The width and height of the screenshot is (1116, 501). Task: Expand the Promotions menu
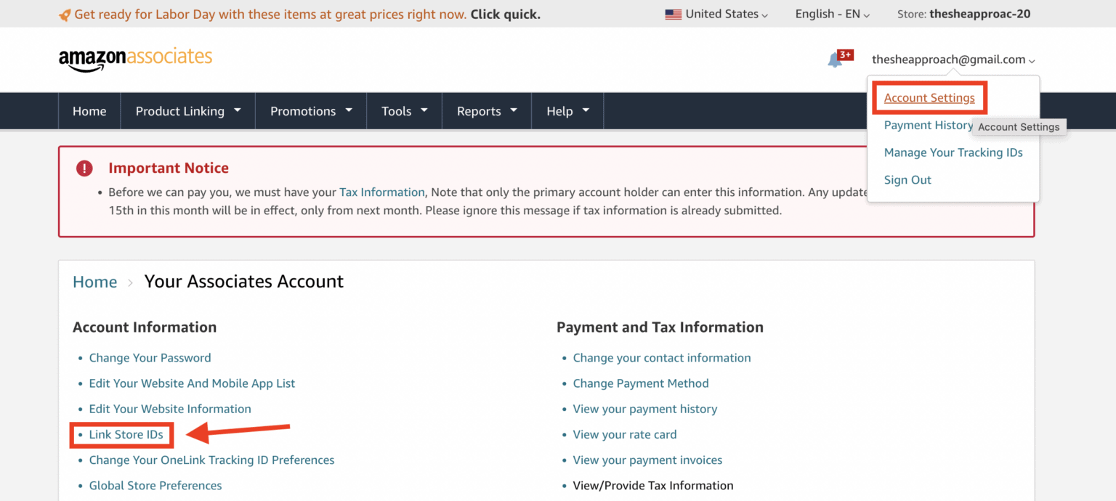coord(310,110)
